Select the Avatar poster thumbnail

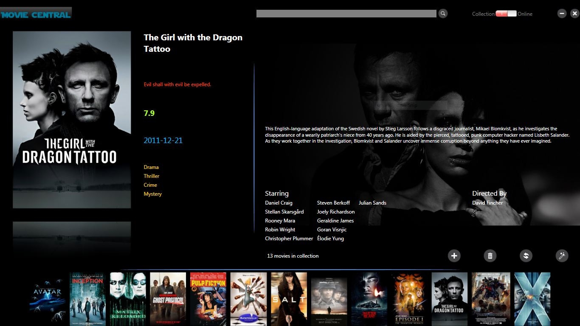click(48, 299)
